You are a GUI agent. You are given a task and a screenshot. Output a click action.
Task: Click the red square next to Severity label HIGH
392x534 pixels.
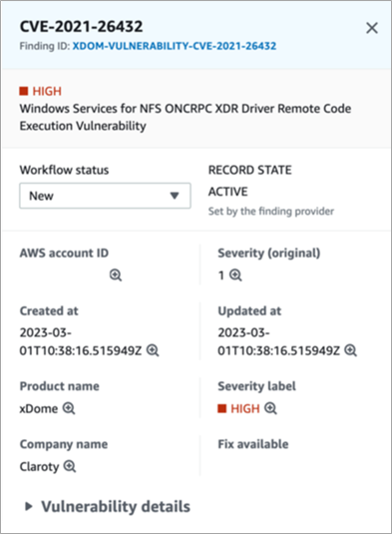(222, 408)
